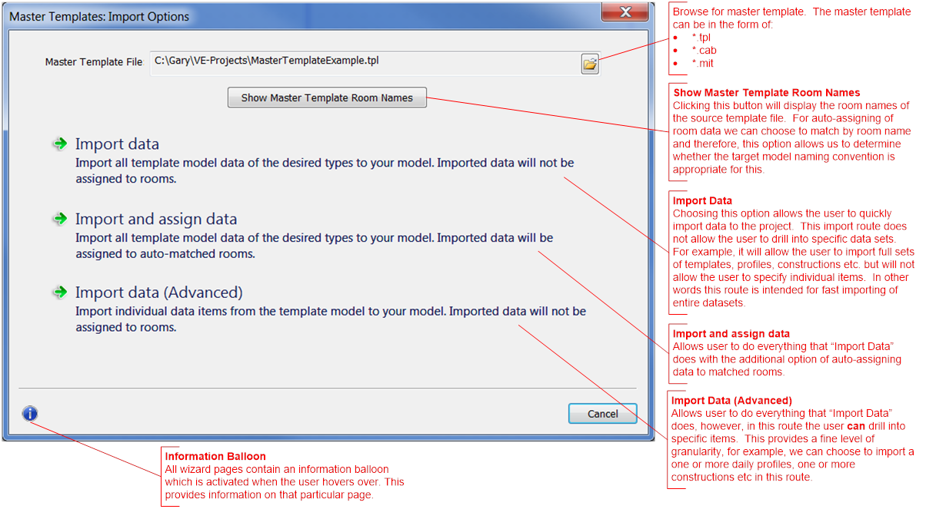Show Master Template Room Names

coord(327,98)
